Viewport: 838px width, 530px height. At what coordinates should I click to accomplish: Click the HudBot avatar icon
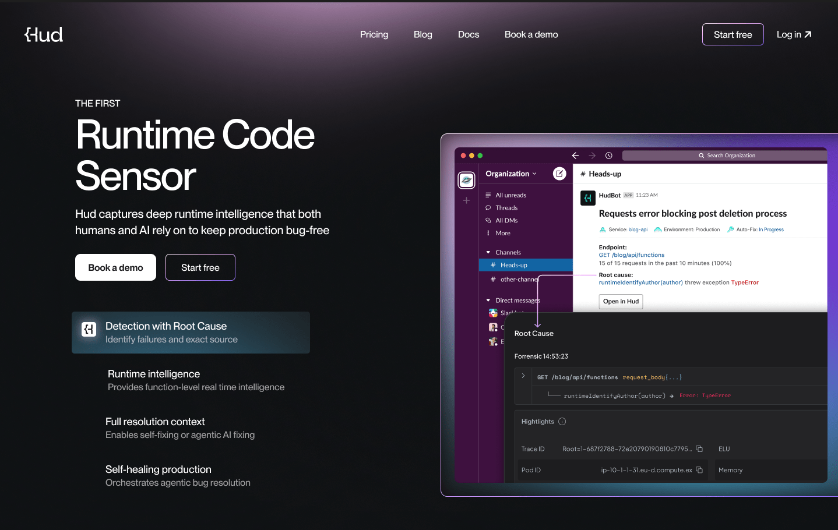coord(588,198)
